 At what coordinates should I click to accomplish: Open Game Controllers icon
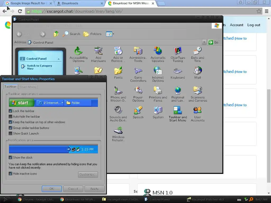click(x=138, y=74)
